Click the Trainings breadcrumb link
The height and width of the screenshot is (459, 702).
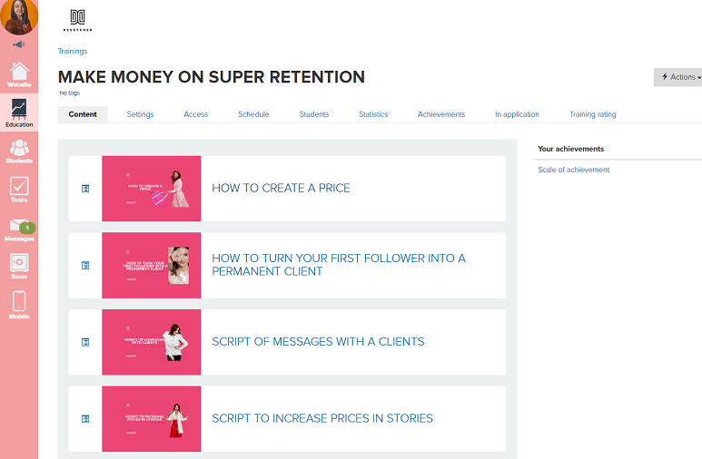pyautogui.click(x=73, y=52)
